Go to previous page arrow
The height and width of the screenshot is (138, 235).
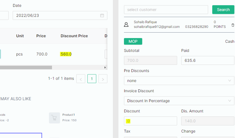tap(81, 79)
